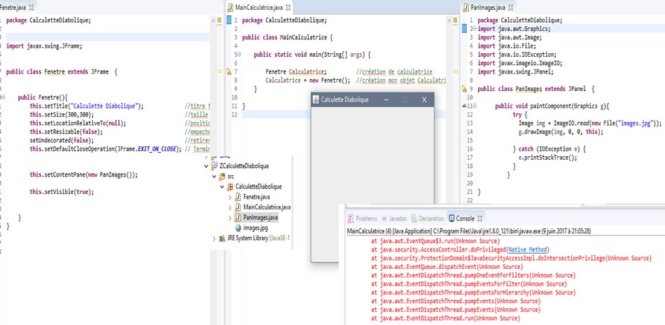Click the warning marker on line 7
Viewport: 665px width, 325px height.
229,71
